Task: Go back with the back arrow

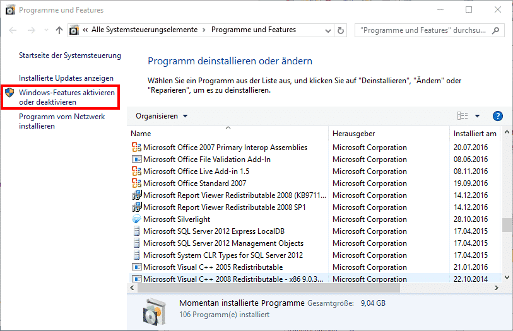Action: (13, 30)
